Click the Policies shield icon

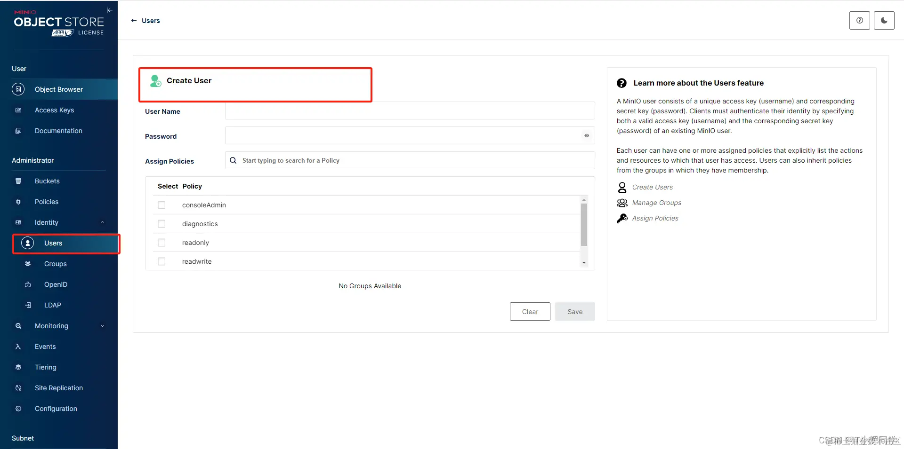click(18, 202)
